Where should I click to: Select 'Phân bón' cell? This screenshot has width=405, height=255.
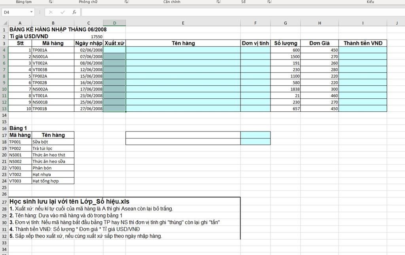(53, 168)
